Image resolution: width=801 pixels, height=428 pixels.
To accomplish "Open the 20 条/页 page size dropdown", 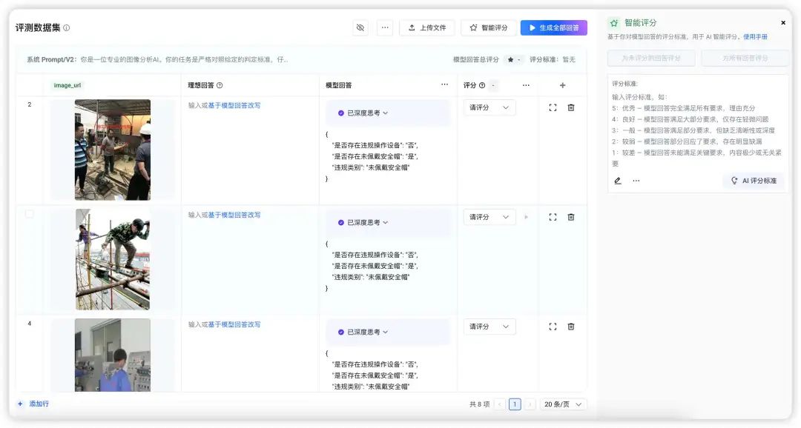I will tap(563, 404).
